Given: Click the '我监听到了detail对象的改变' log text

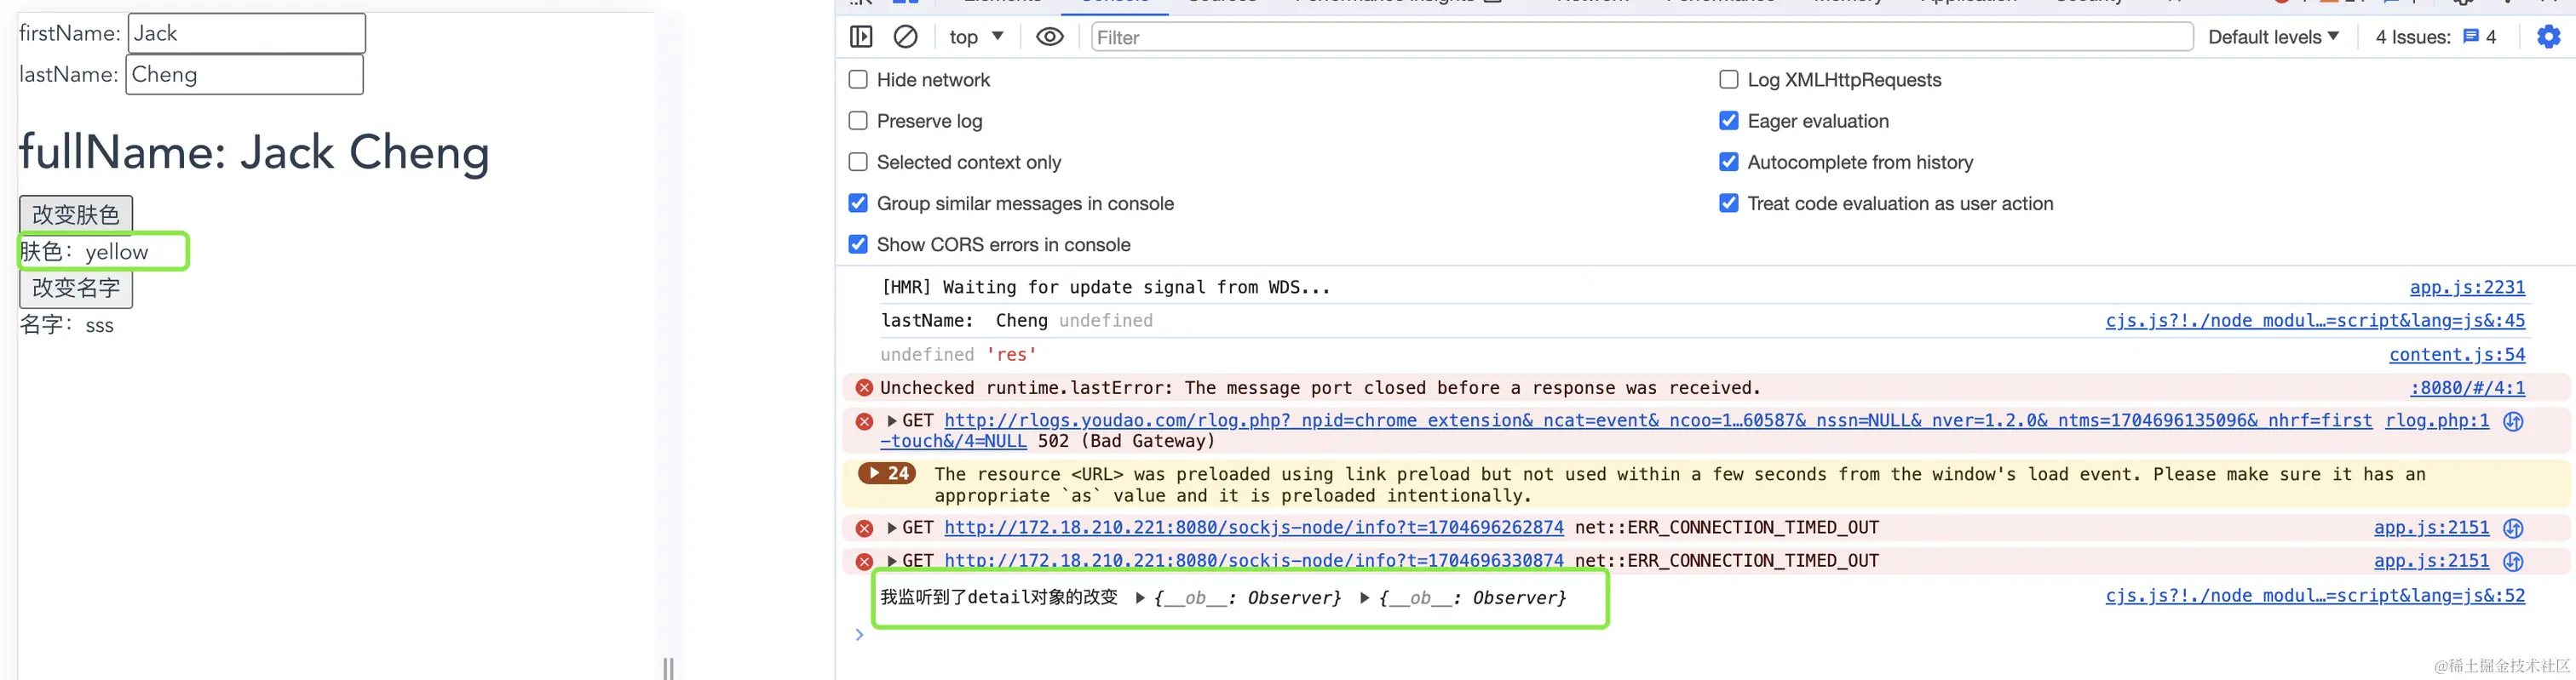Looking at the screenshot, I should pos(999,597).
